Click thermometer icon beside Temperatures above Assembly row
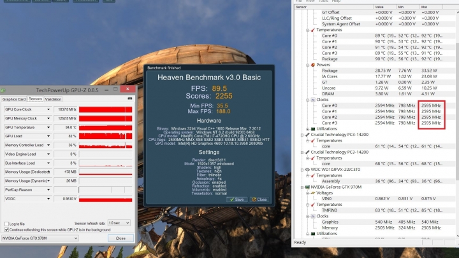Image resolution: width=459 pixels, height=258 pixels. coord(313,175)
